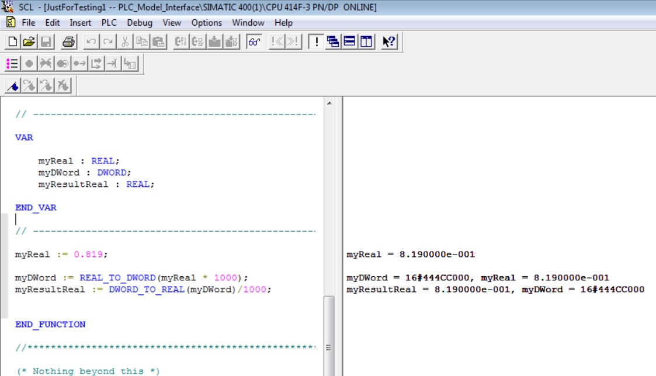Open the Debug menu
The height and width of the screenshot is (376, 656).
(x=140, y=23)
